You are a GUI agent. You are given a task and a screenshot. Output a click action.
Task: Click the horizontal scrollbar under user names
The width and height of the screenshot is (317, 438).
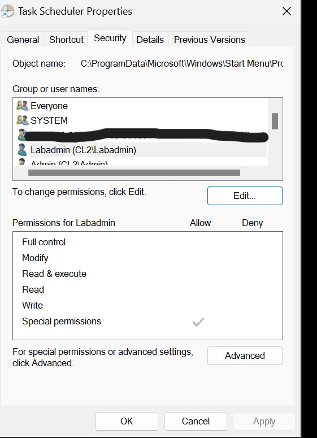tap(134, 172)
